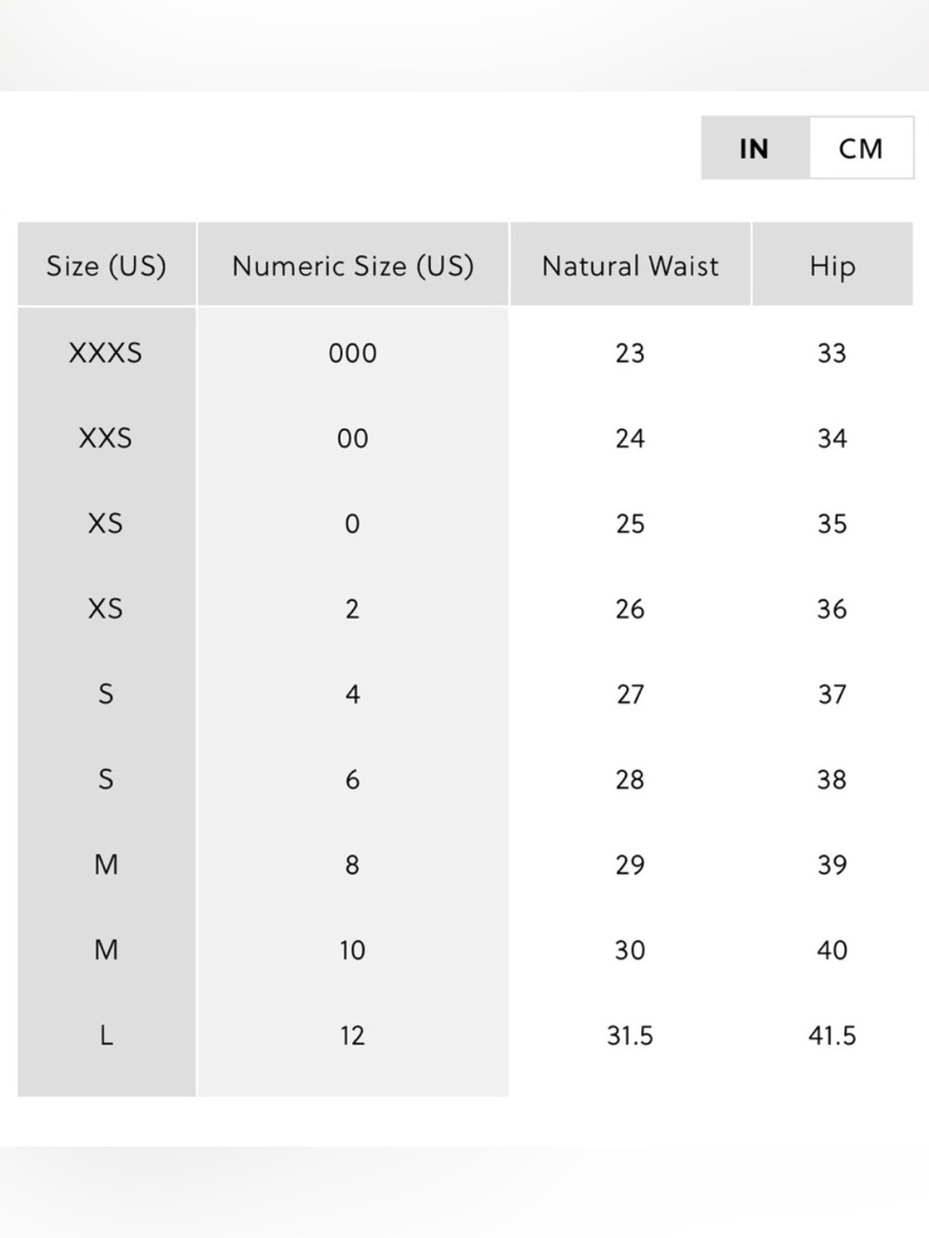
Task: Click numeric size 2 cell
Action: pyautogui.click(x=352, y=609)
